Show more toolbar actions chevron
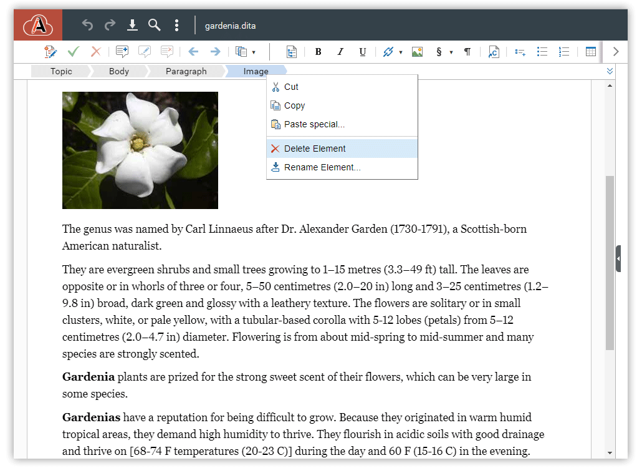Image resolution: width=642 pixels, height=468 pixels. pyautogui.click(x=615, y=52)
